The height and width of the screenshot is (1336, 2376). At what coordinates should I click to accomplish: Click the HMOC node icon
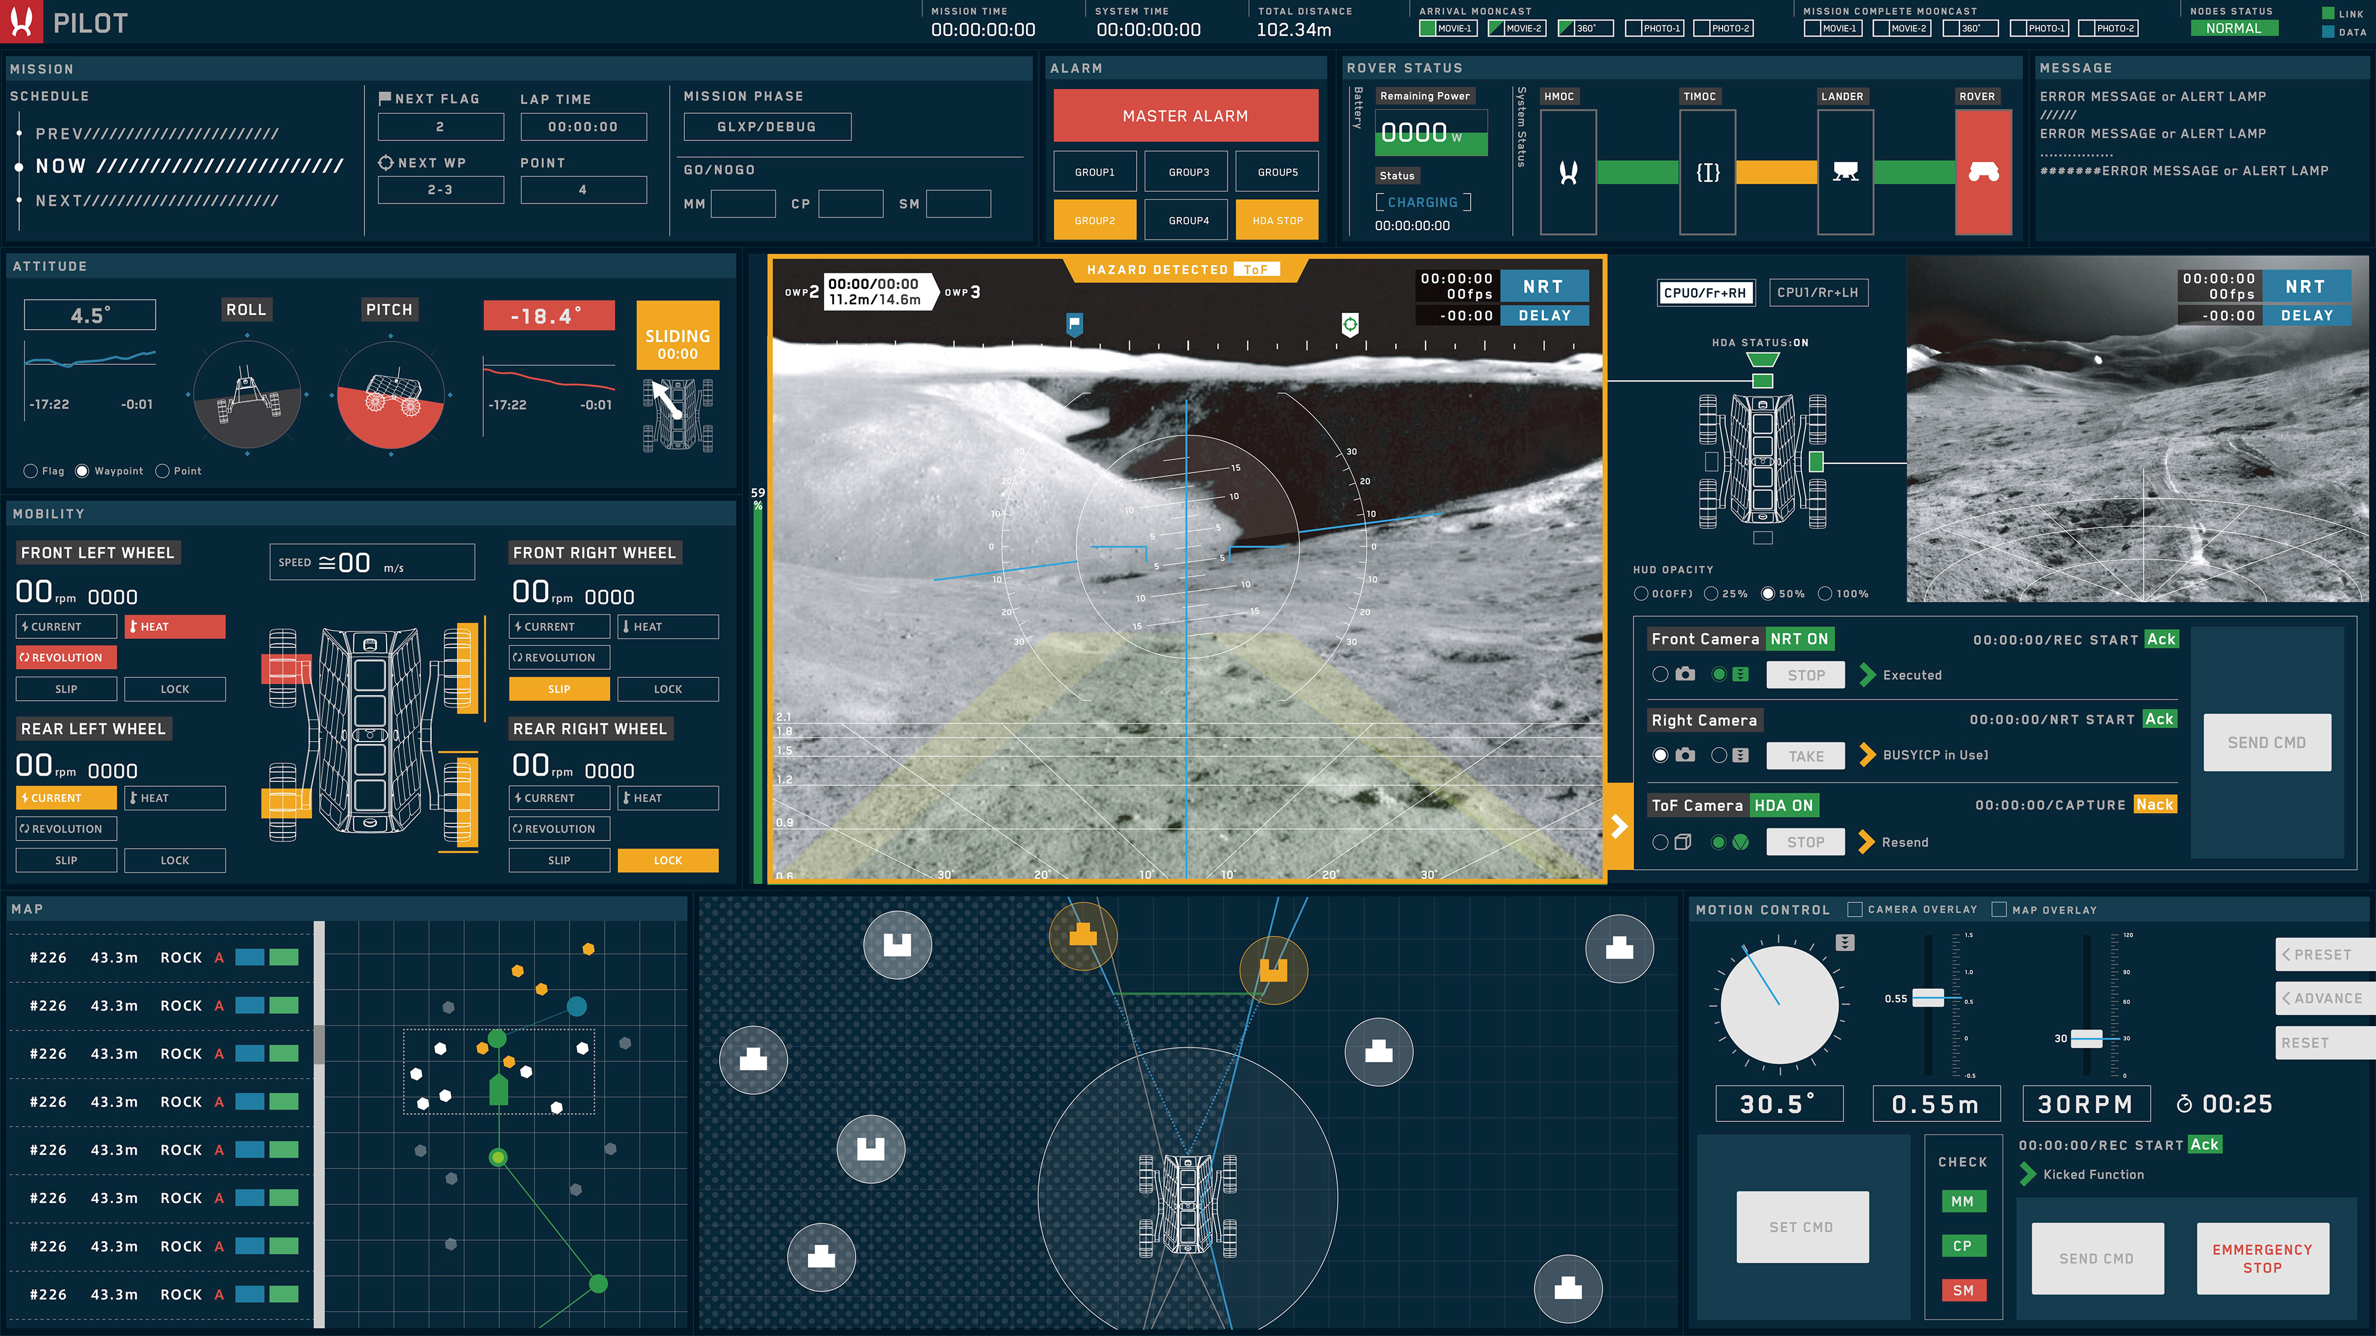(1568, 171)
